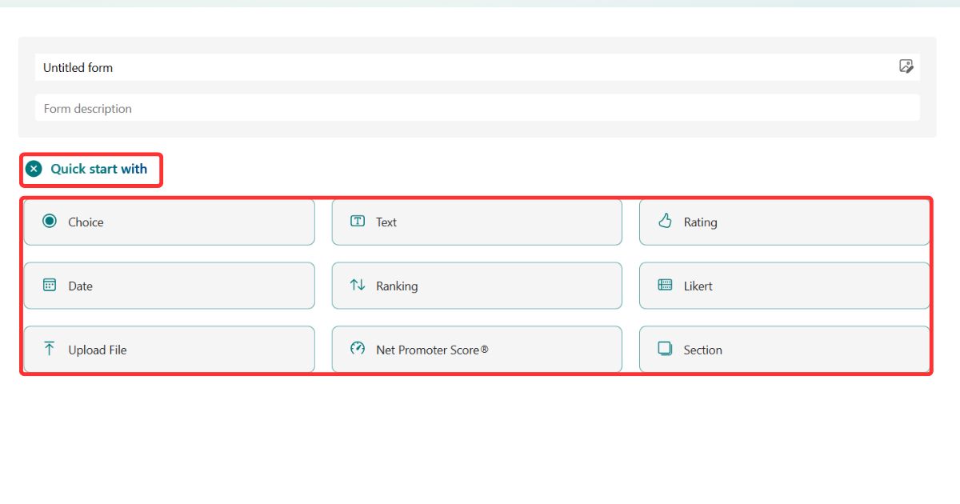The width and height of the screenshot is (960, 504).
Task: Add a Ranking question
Action: [477, 286]
